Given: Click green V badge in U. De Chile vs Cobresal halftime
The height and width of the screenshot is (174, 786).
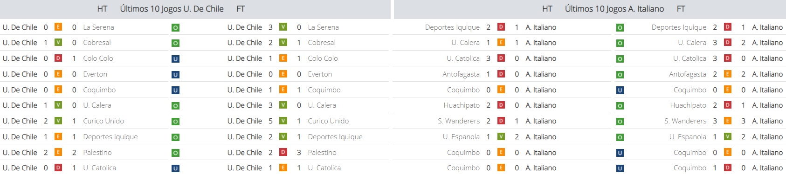Looking at the screenshot, I should click(x=58, y=42).
